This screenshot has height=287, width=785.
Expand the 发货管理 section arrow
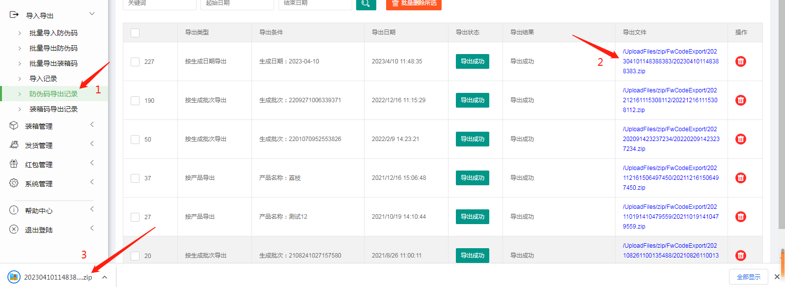(x=92, y=144)
